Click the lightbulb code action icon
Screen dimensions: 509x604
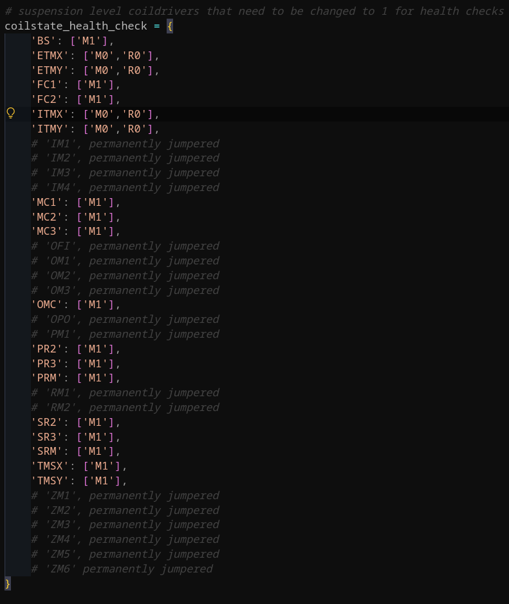(x=11, y=113)
